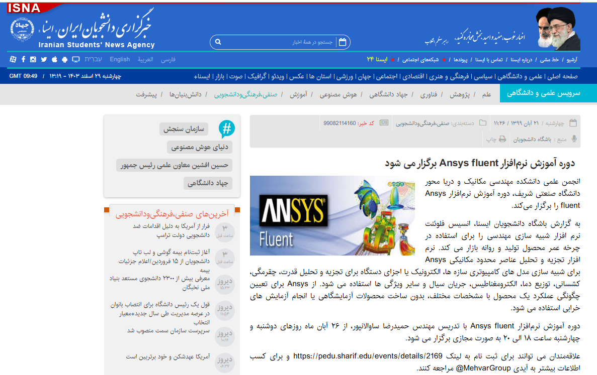Open تماس با ایسنا contact page

click(489, 60)
